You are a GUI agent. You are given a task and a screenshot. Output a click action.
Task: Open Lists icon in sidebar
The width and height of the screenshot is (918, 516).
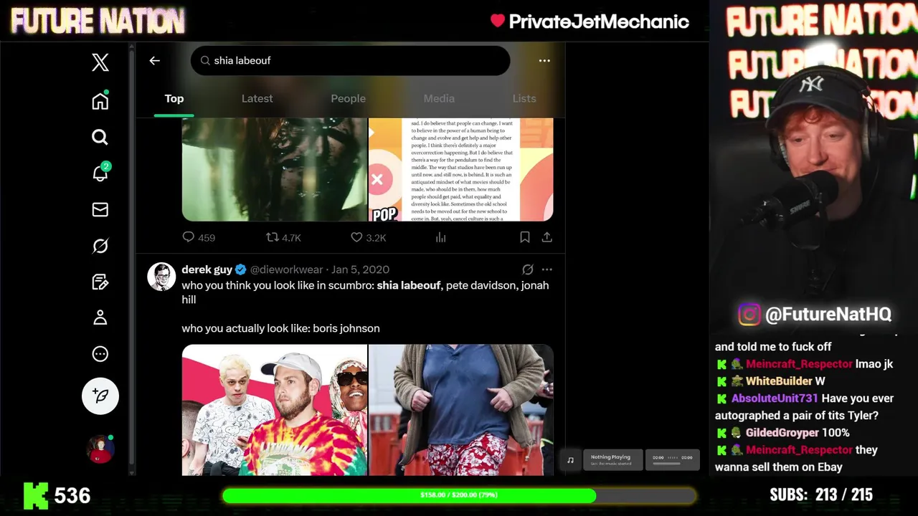pyautogui.click(x=100, y=282)
